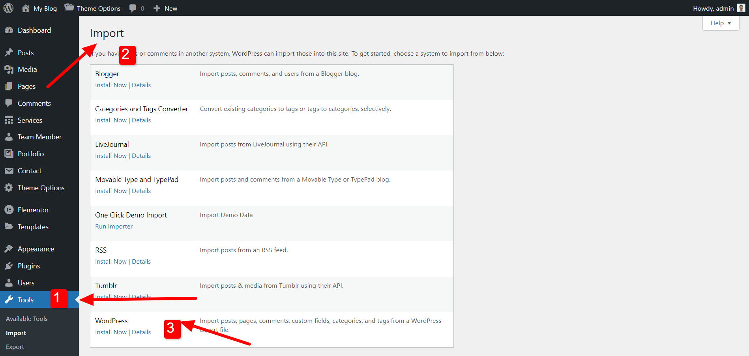749x356 pixels.
Task: Click Run Importer under One Click Demo Import
Action: pos(114,227)
